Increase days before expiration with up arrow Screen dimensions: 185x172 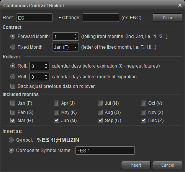coord(46,64)
